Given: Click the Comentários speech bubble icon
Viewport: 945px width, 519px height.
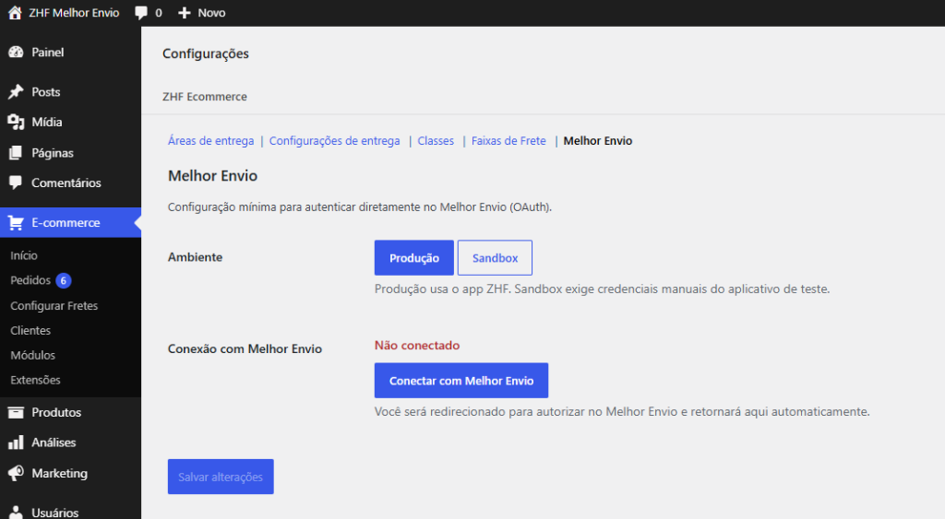Looking at the screenshot, I should (16, 183).
